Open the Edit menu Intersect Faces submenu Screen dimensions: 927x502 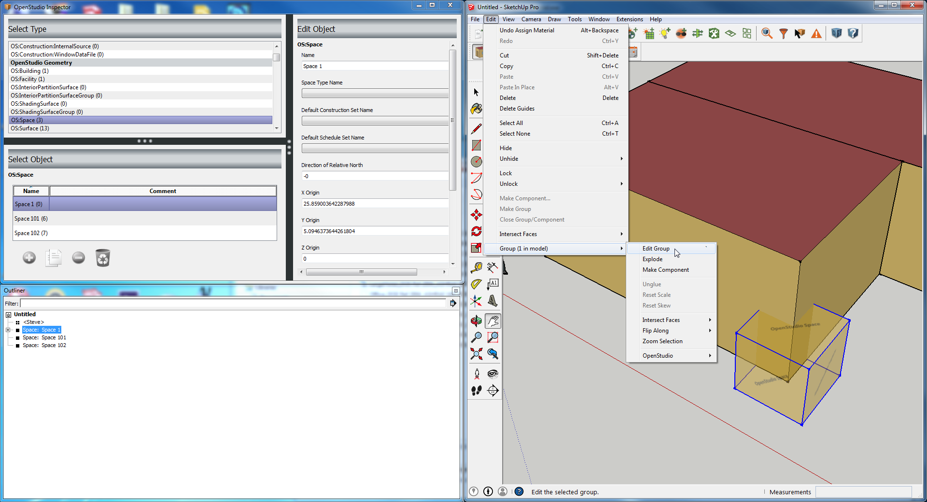[x=562, y=234]
